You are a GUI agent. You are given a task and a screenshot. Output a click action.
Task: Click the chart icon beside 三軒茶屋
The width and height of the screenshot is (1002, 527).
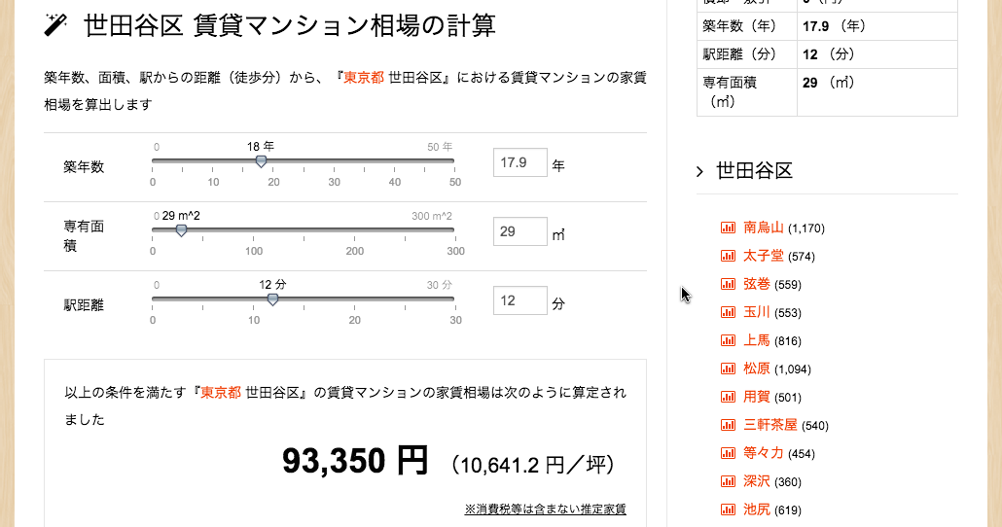(728, 425)
